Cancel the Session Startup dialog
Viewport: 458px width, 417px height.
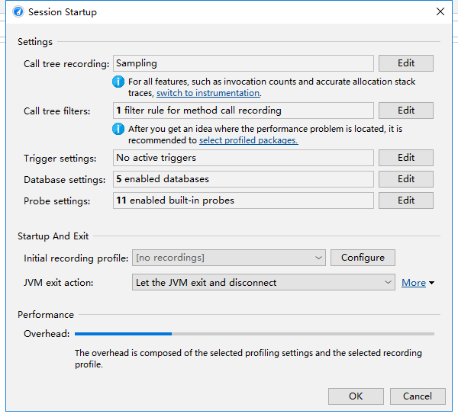(418, 396)
